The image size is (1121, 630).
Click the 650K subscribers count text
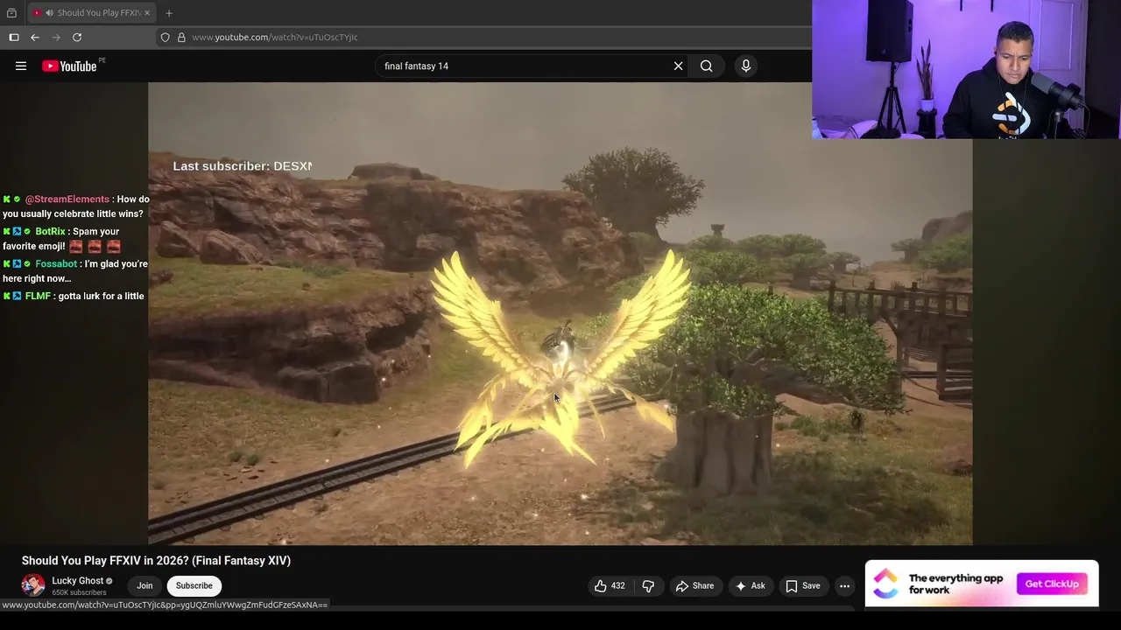click(79, 592)
